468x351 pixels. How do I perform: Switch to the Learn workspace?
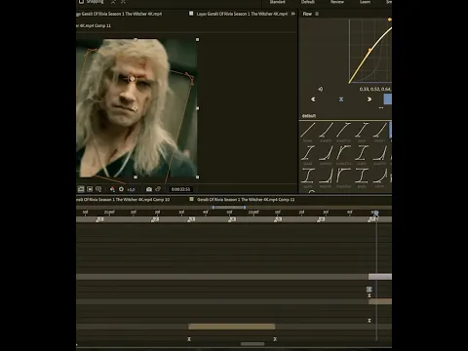[365, 2]
